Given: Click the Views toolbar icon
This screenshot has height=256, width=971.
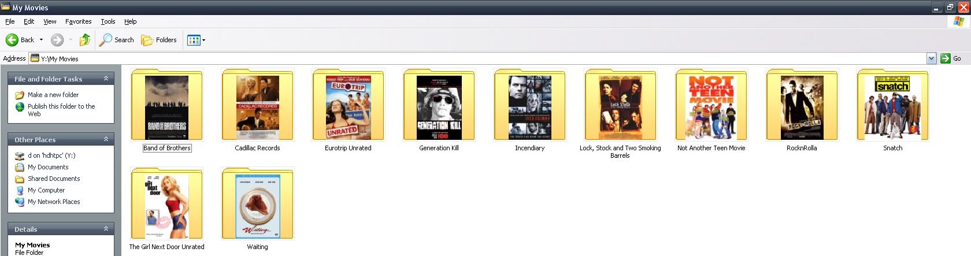Looking at the screenshot, I should (194, 40).
